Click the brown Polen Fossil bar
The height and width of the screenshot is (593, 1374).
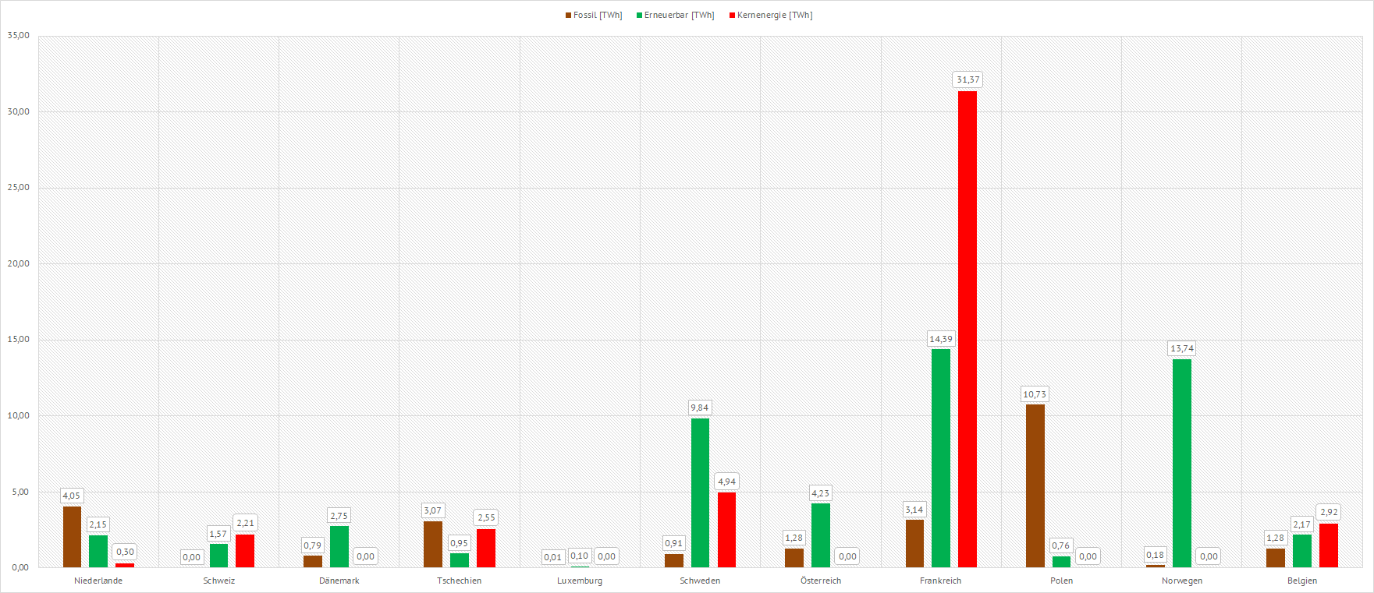pyautogui.click(x=1035, y=485)
